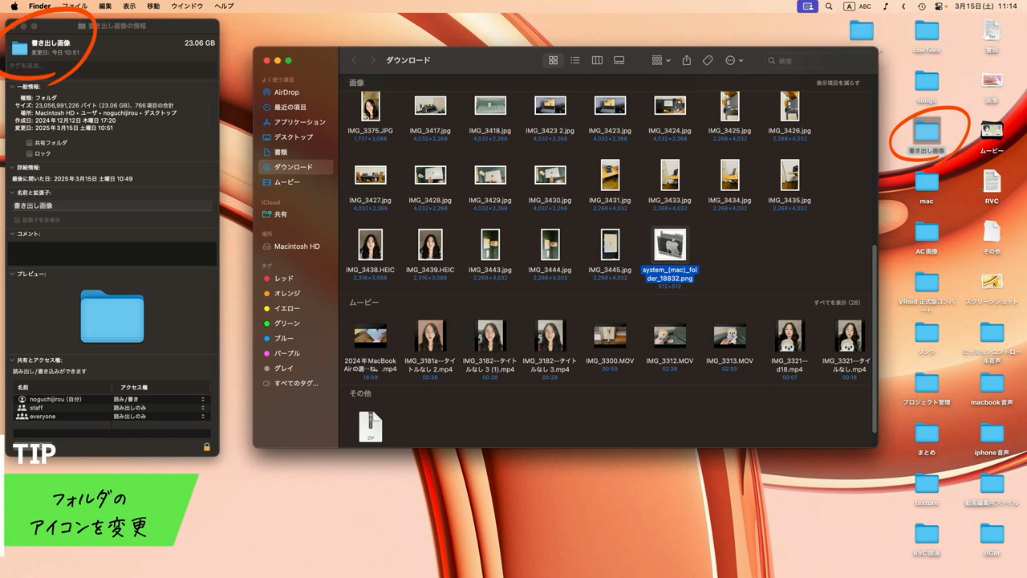Switch Finder to gallery view

(619, 60)
